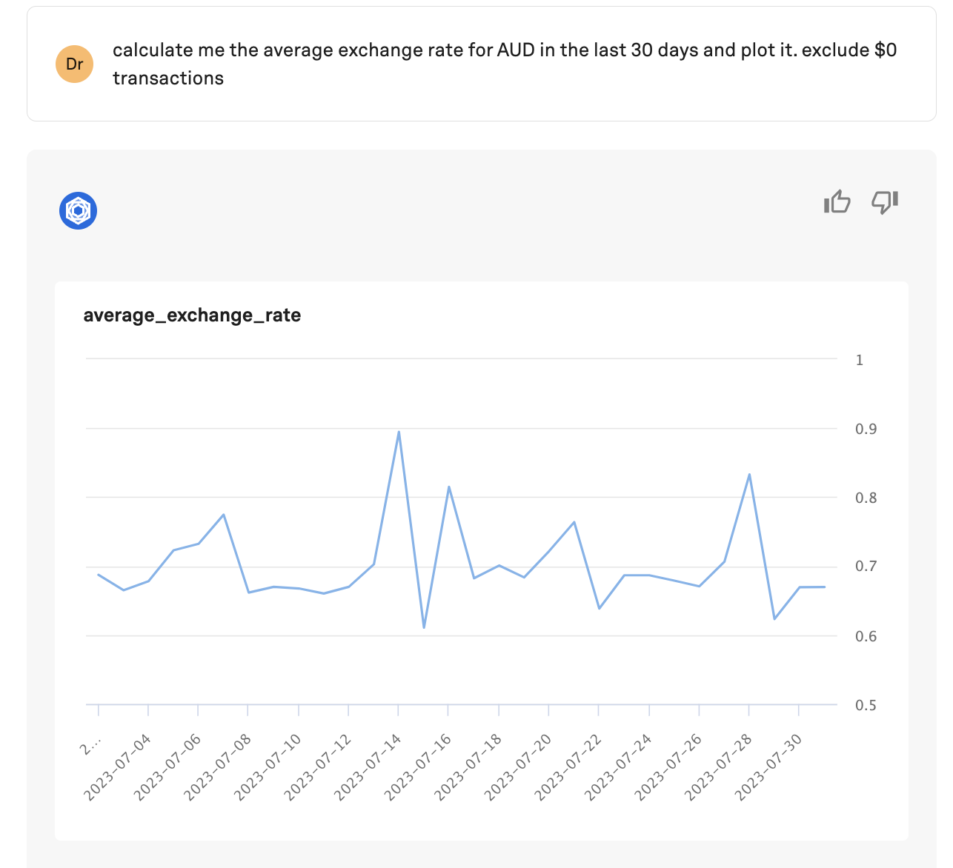Screen dimensions: 953x868
Task: Click the thumbs down feedback icon
Action: tap(885, 201)
